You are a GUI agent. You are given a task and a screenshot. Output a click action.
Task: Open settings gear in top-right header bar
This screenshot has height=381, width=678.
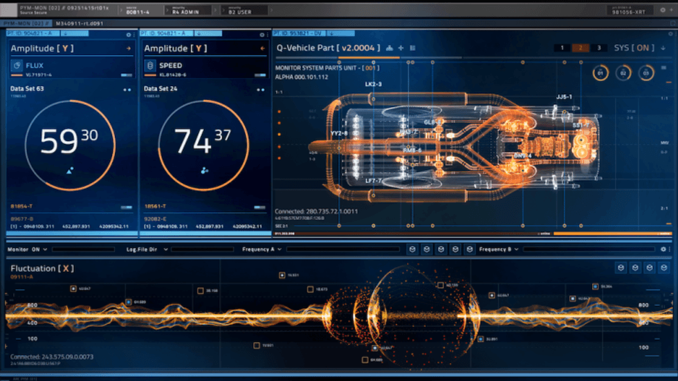coord(663,10)
